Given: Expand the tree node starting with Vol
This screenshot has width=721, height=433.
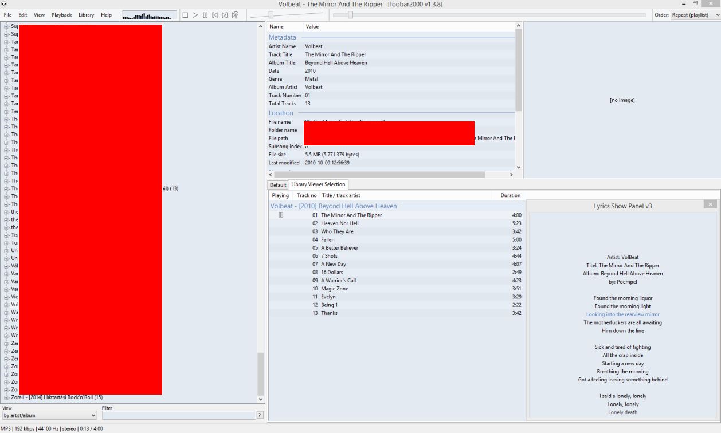Looking at the screenshot, I should (7, 305).
